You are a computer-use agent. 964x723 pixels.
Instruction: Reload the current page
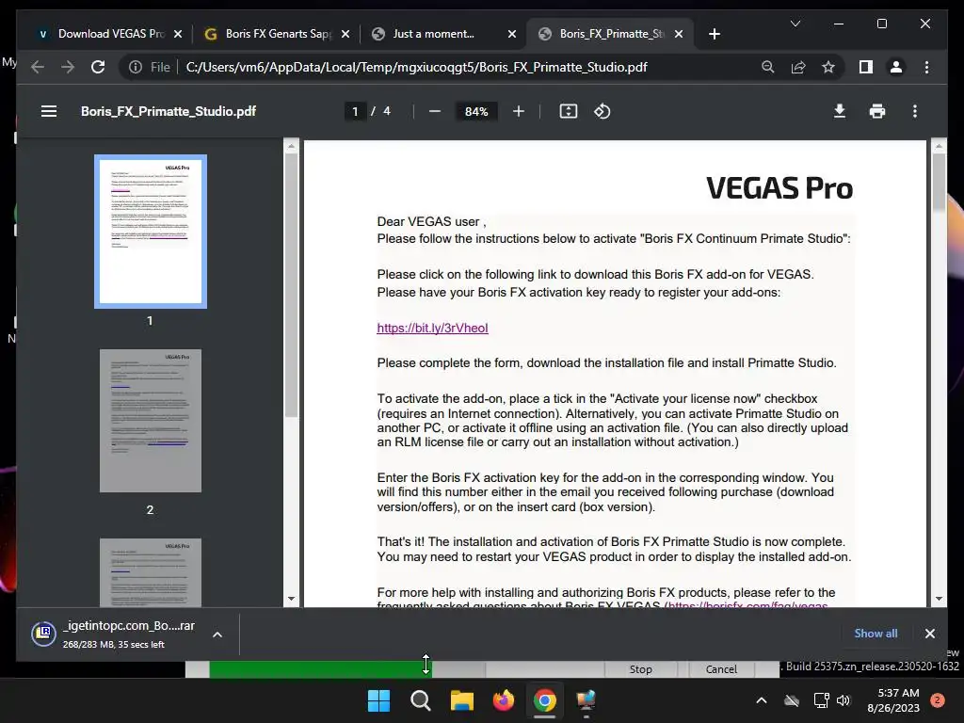click(x=98, y=67)
